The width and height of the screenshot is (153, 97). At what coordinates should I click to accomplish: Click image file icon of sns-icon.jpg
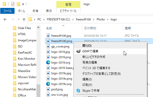48,95
